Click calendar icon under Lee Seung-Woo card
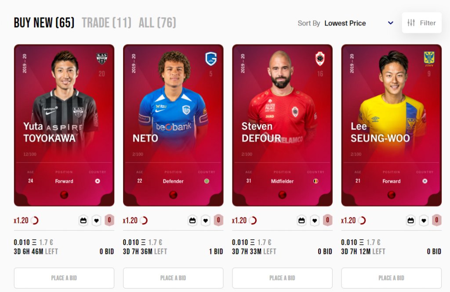This screenshot has width=450, height=292. pos(411,221)
